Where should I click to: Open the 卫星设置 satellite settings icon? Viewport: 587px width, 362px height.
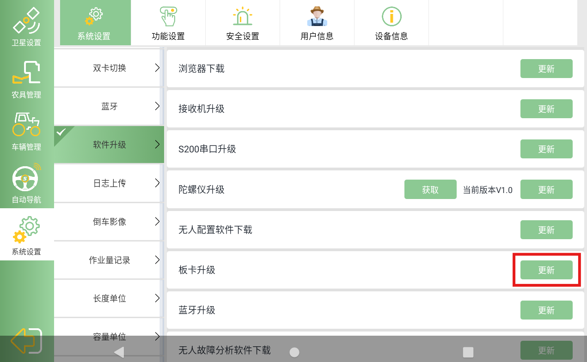[26, 21]
